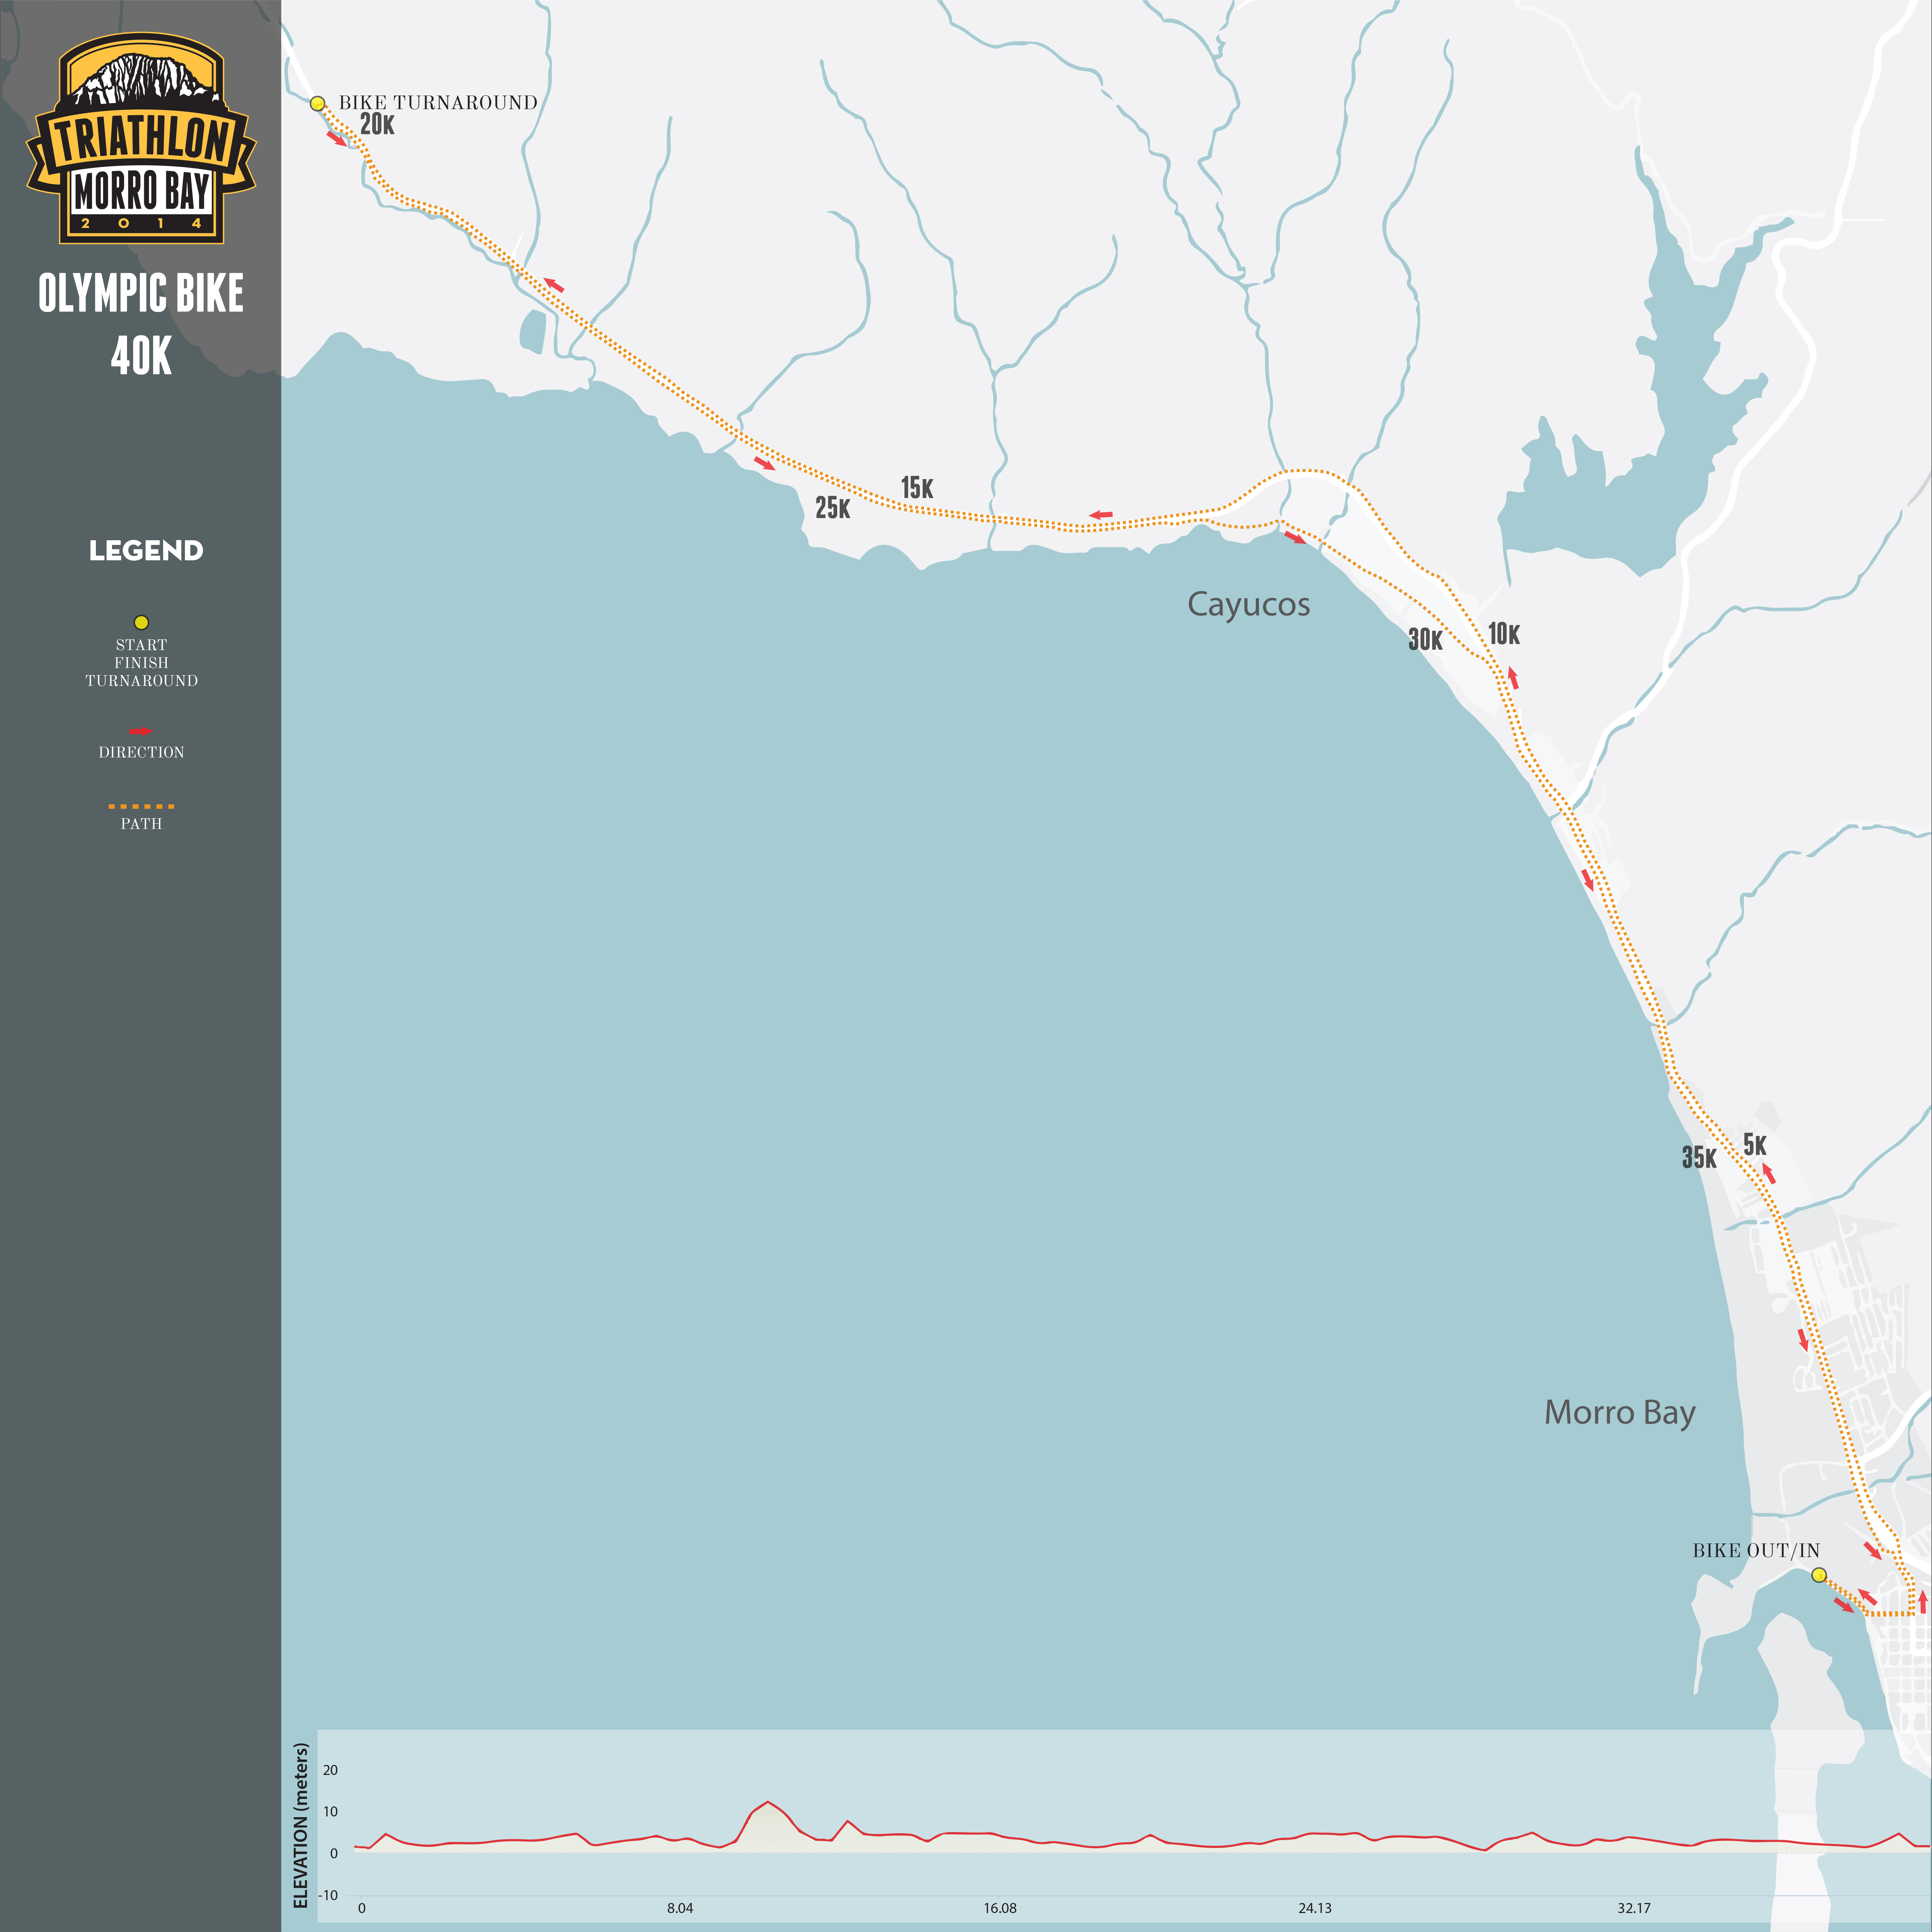Click the red arrow left of Cayucos on route
The height and width of the screenshot is (1932, 1932).
point(1100,515)
